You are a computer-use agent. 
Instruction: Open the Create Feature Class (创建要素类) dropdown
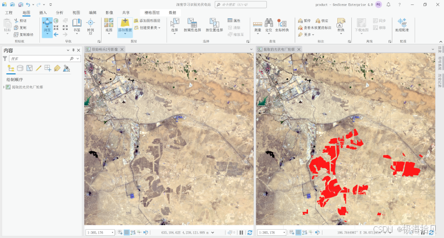pos(147,27)
